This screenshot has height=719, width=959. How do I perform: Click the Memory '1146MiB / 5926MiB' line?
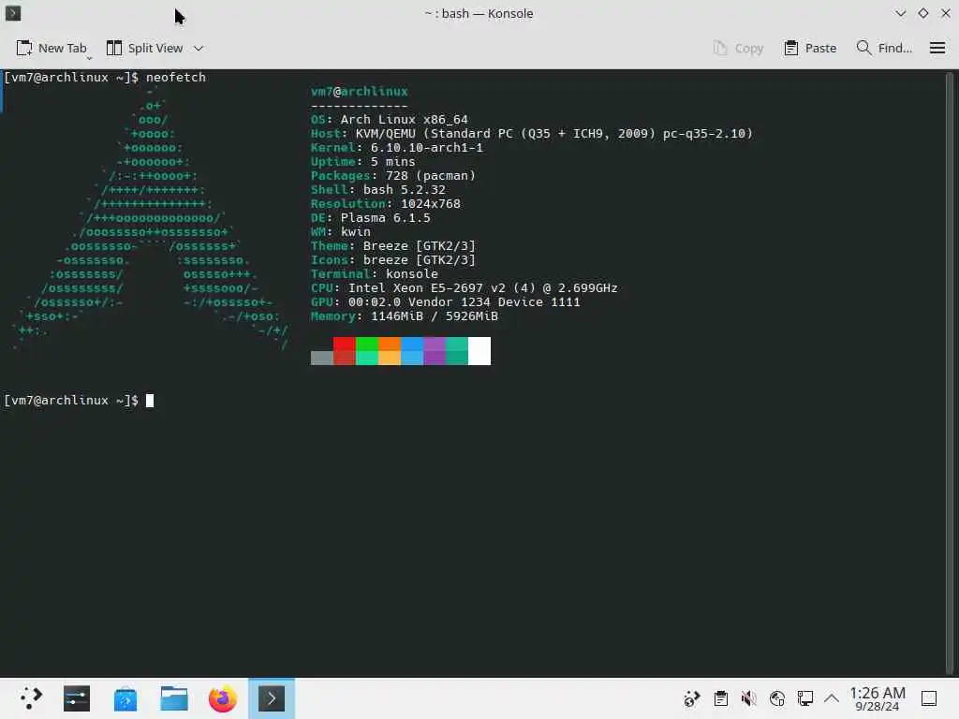pos(405,316)
